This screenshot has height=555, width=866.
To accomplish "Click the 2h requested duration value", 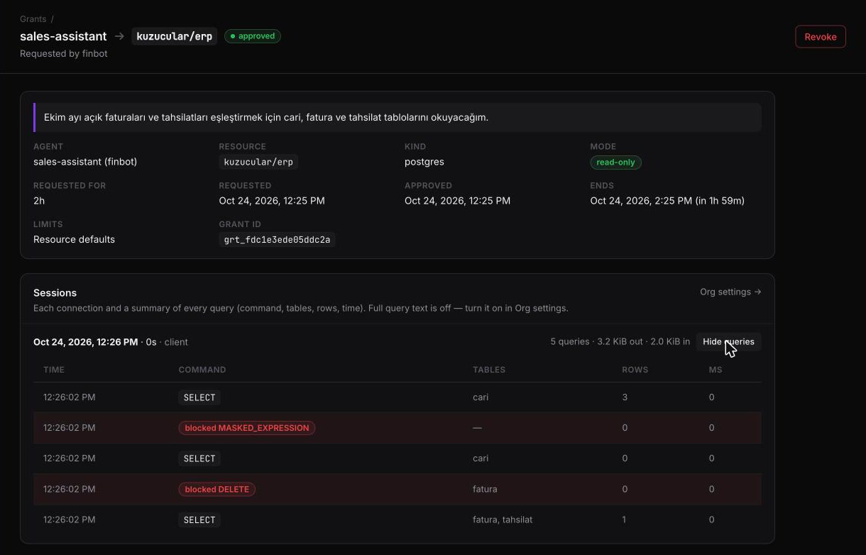I will (x=39, y=201).
